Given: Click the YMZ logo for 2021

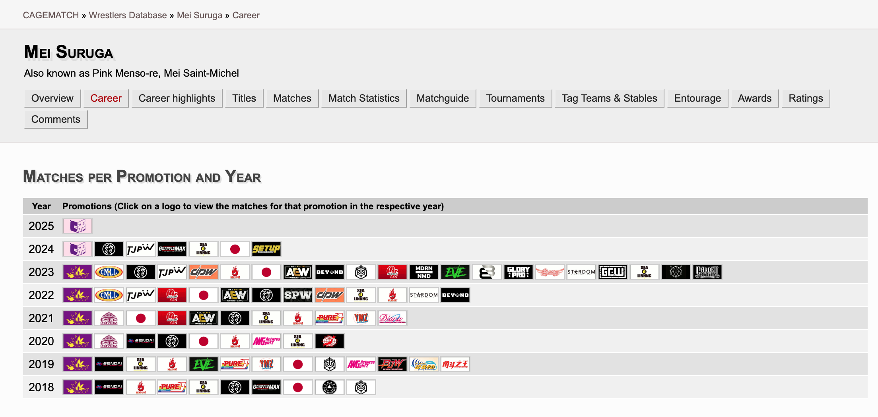Looking at the screenshot, I should pos(361,318).
